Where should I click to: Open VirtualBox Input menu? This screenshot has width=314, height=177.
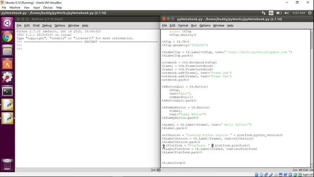[36, 8]
